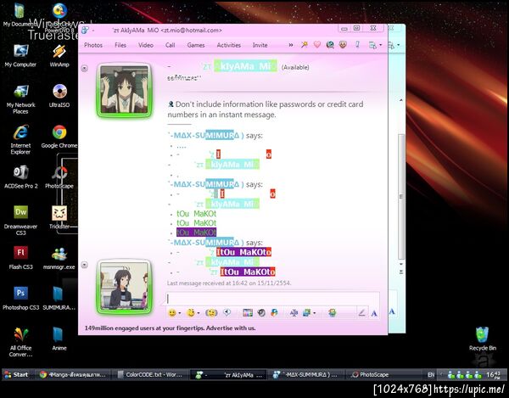Switch to handwriting pen mode
The width and height of the screenshot is (509, 398).
click(361, 312)
